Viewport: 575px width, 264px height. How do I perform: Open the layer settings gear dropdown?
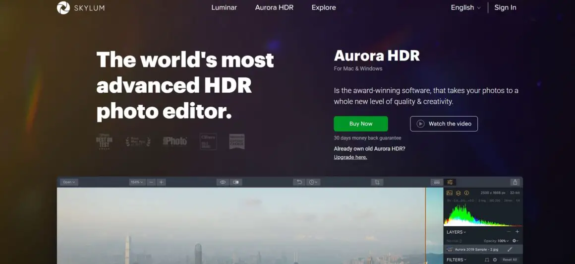(x=515, y=241)
